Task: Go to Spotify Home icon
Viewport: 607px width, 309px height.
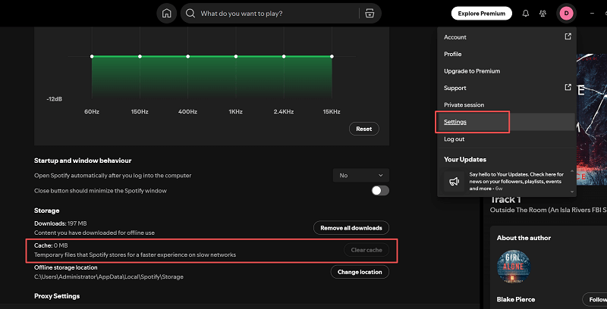Action: click(166, 14)
